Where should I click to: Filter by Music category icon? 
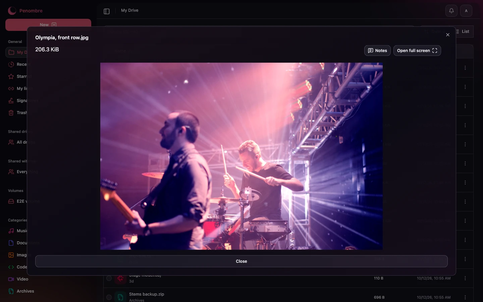tap(11, 231)
